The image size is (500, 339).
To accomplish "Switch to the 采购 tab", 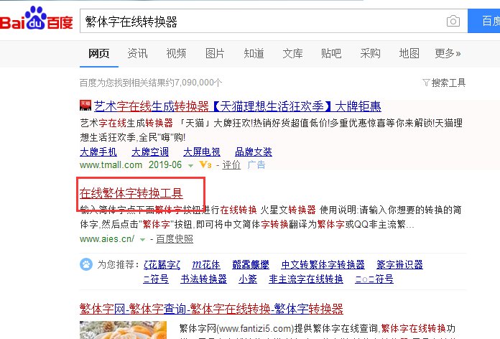I will point(370,53).
